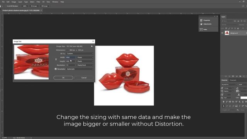Filter layers by adjustment layers icon
The image size is (247, 139).
238,21
